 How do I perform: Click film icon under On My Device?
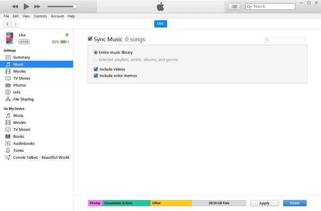8,122
